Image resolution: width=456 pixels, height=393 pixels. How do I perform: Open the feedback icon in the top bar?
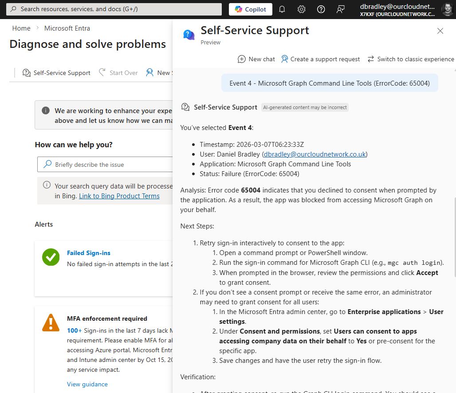(x=340, y=9)
